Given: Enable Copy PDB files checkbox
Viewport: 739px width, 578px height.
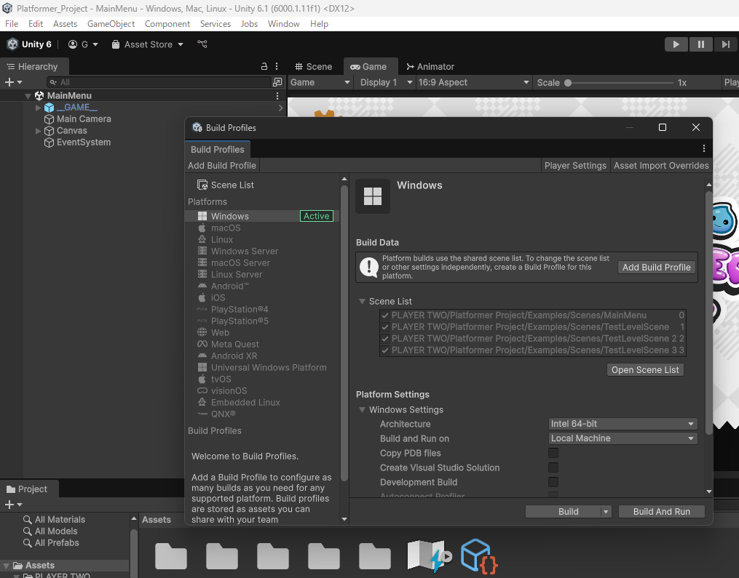Looking at the screenshot, I should click(x=553, y=453).
